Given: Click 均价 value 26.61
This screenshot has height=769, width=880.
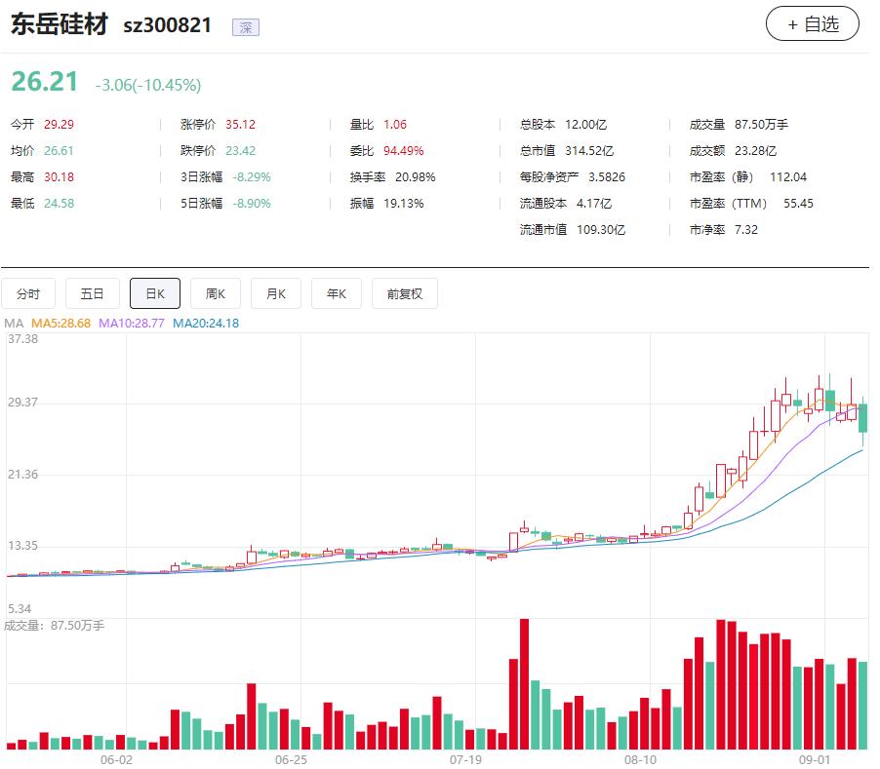Looking at the screenshot, I should coord(59,151).
